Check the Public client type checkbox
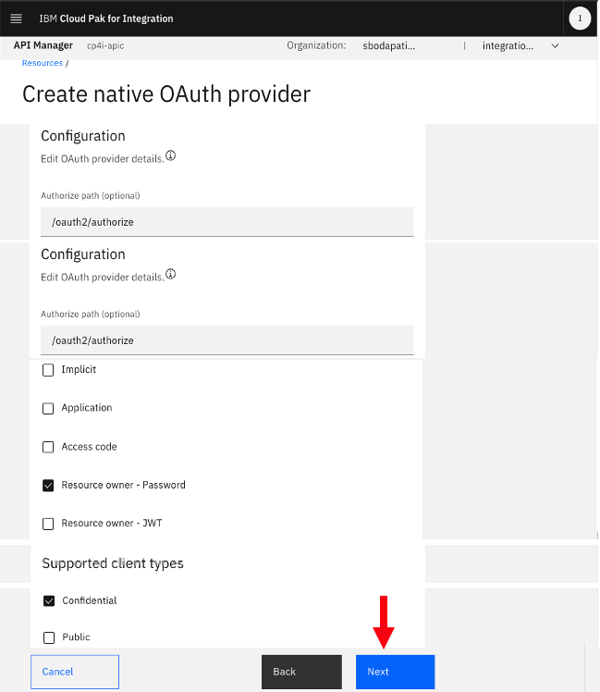Screen dimensions: 600x692 49,637
